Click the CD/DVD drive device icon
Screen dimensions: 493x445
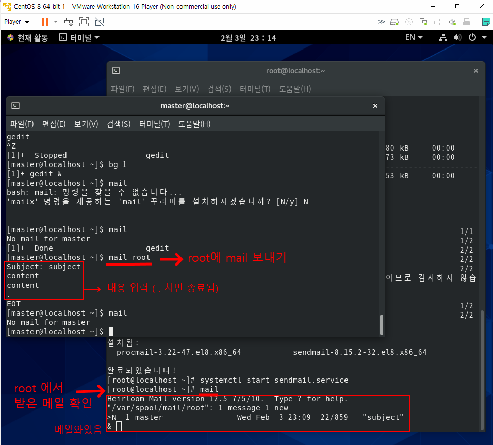point(409,22)
